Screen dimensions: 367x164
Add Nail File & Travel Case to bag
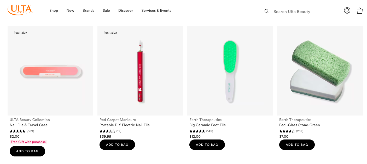click(27, 151)
